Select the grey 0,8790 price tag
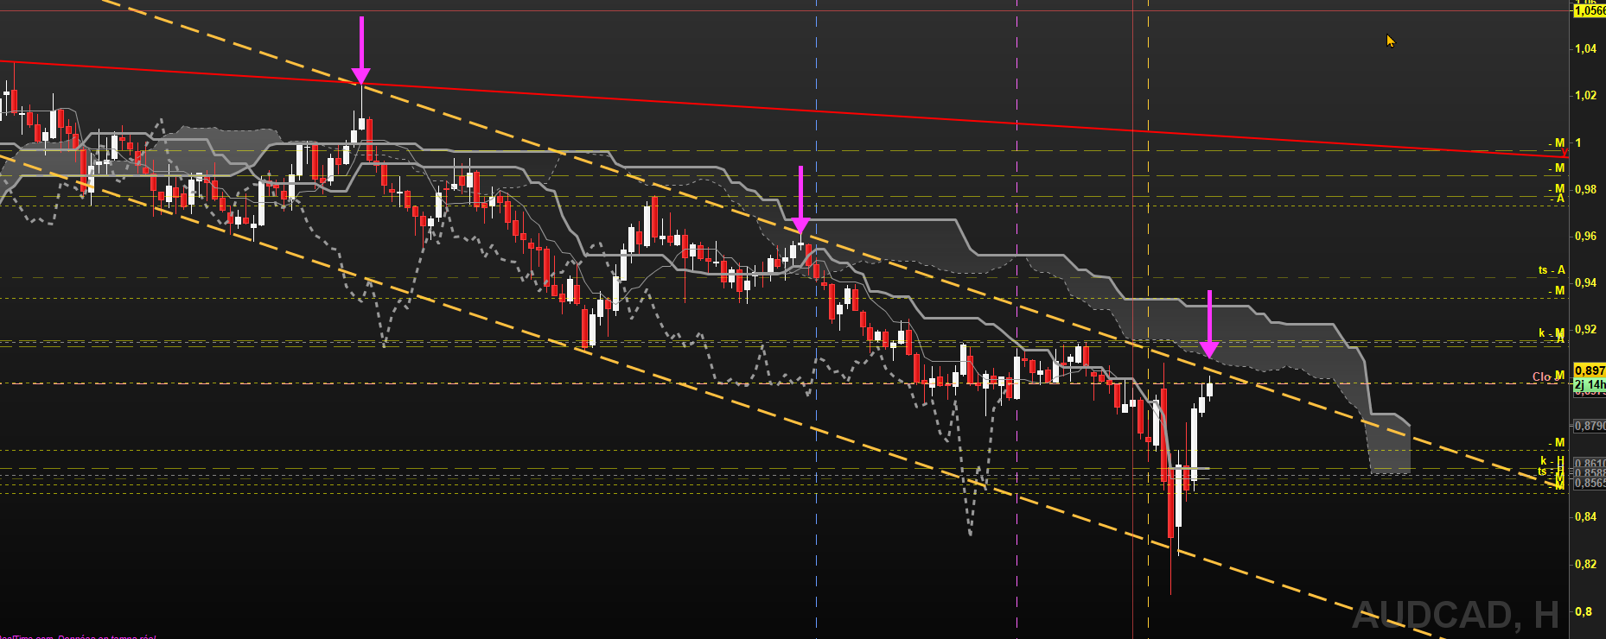 1590,426
